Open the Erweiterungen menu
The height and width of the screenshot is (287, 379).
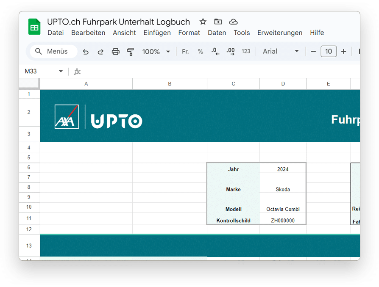click(x=280, y=33)
